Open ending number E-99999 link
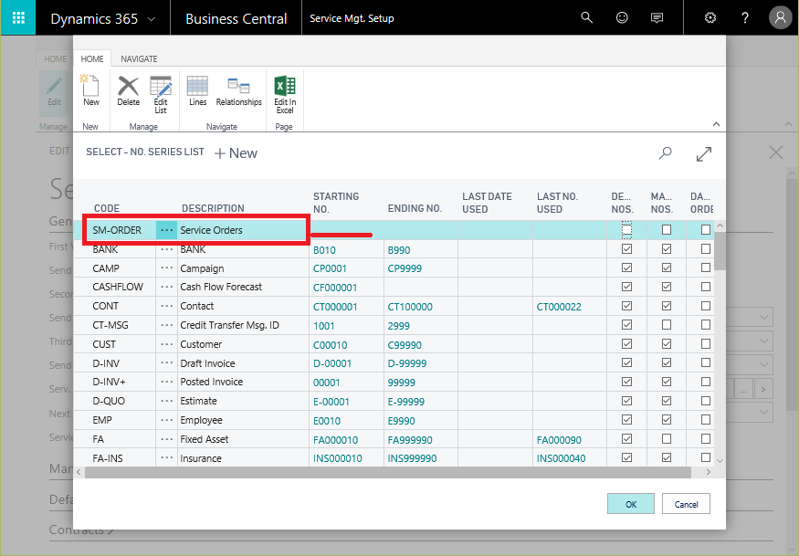This screenshot has width=799, height=556. tap(406, 402)
